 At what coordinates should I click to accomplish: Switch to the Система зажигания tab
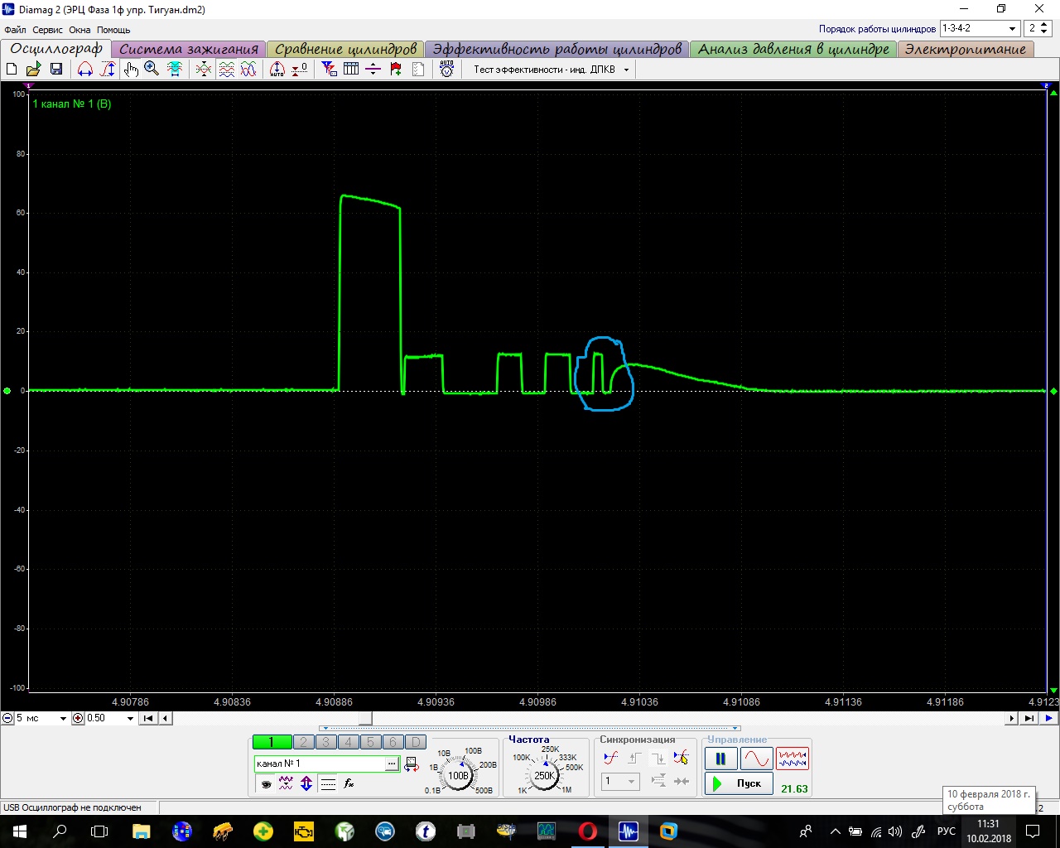189,49
